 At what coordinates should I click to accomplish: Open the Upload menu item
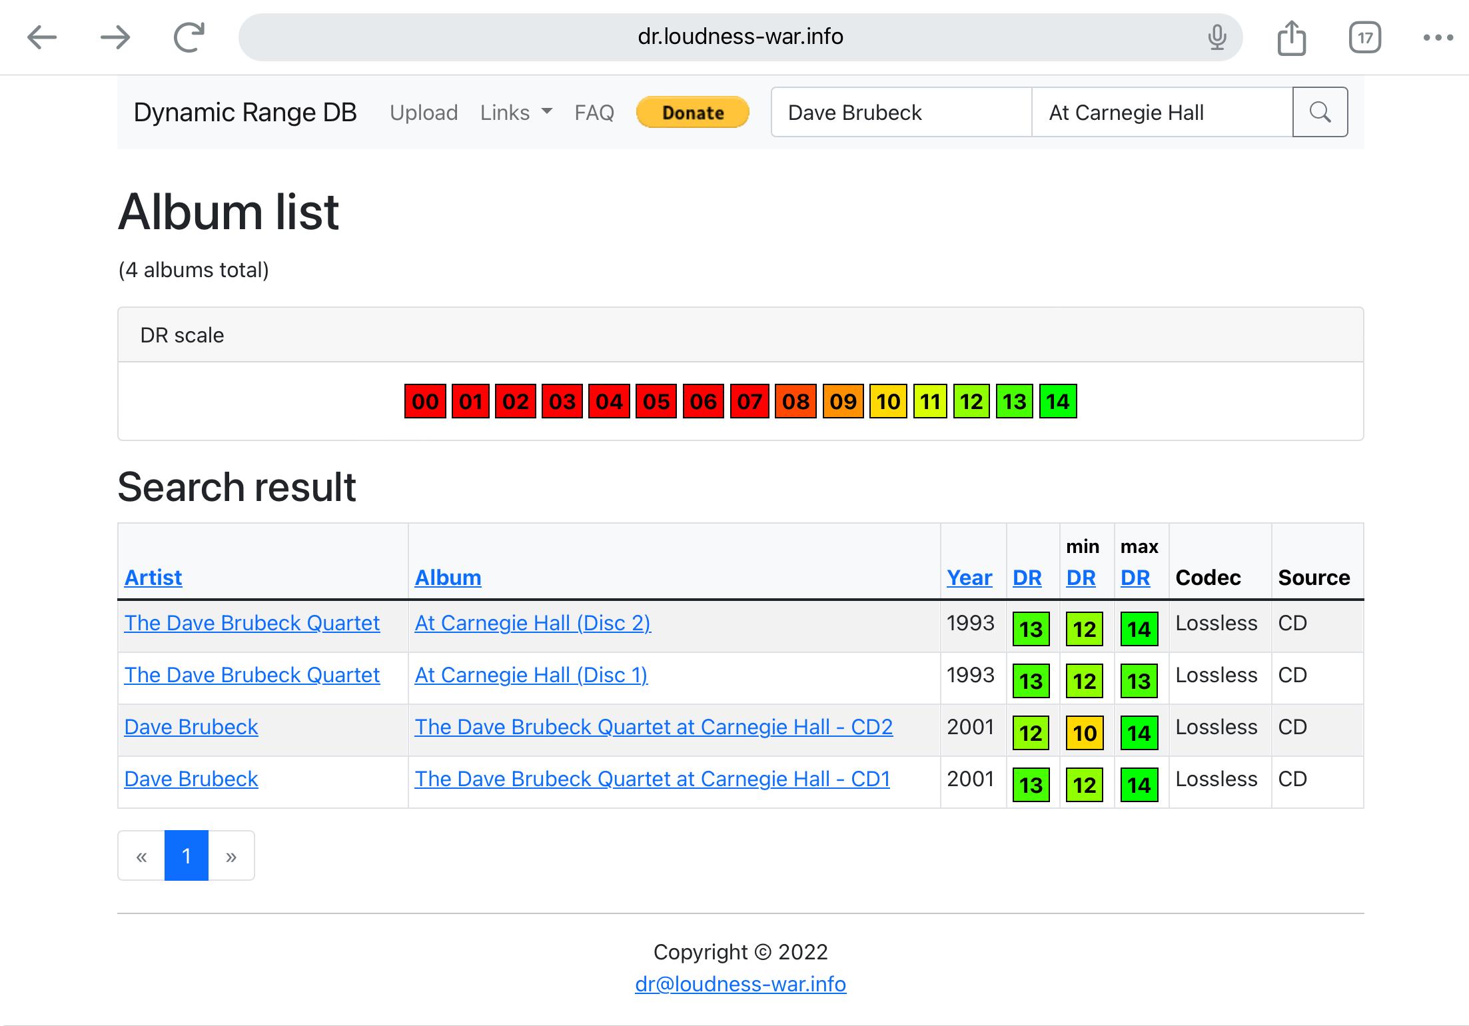[424, 113]
